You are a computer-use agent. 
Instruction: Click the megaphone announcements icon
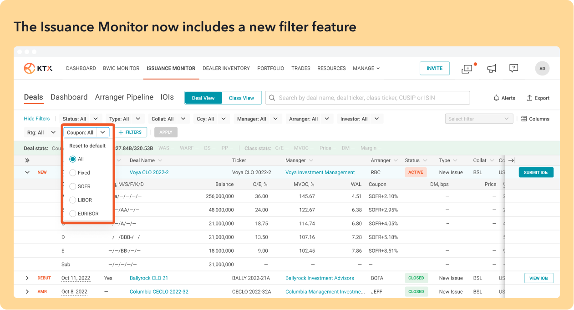491,69
